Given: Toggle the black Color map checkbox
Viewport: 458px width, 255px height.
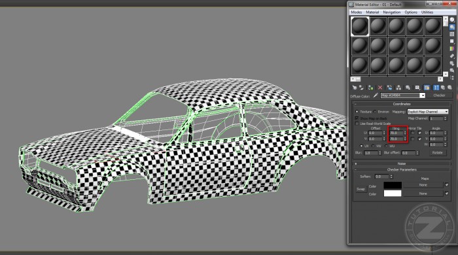Looking at the screenshot, I should 447,184.
